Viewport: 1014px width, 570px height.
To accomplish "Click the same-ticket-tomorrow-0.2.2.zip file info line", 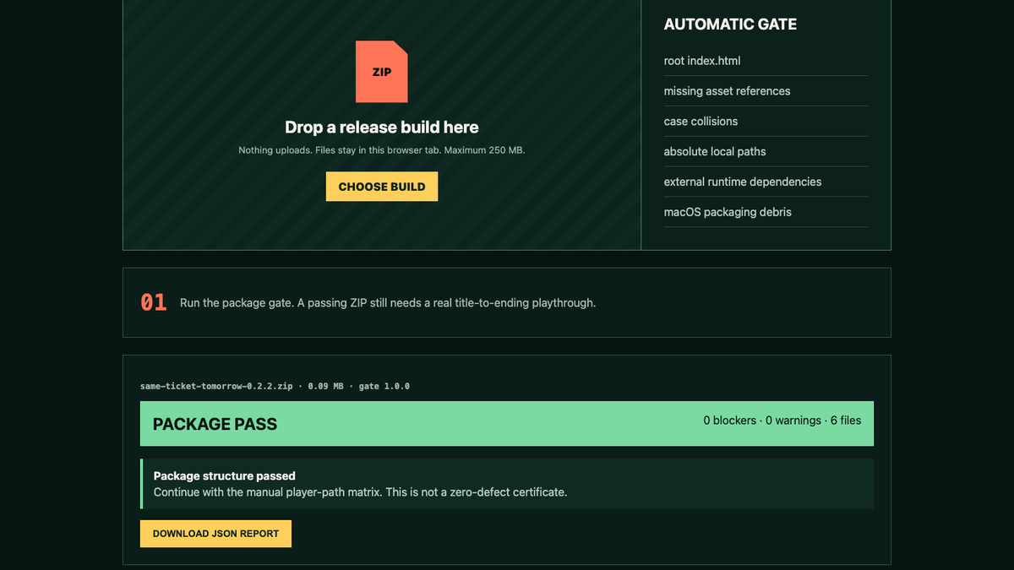I will coord(275,386).
